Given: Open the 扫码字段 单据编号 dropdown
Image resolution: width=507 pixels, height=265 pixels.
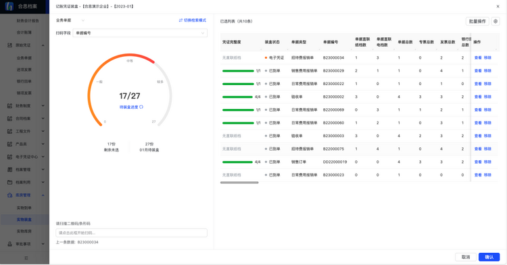Looking at the screenshot, I should point(140,33).
